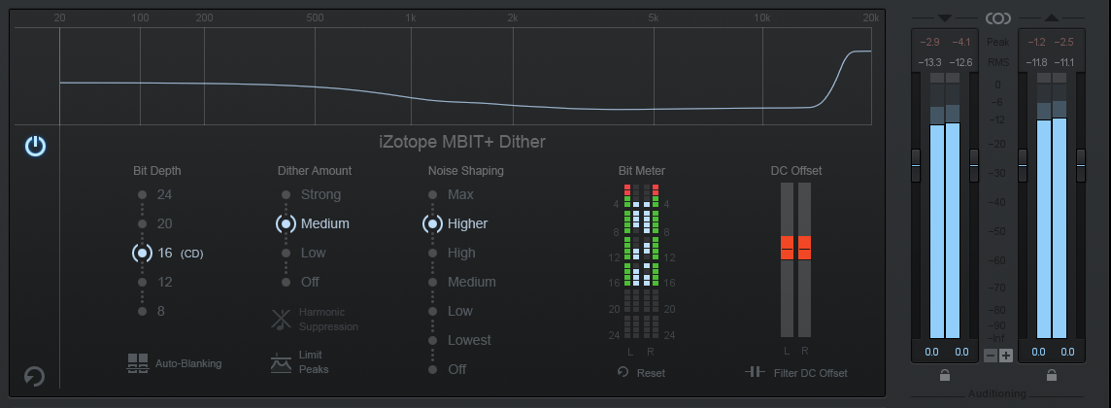
Task: Expand the input meter down-arrow menu
Action: click(944, 17)
